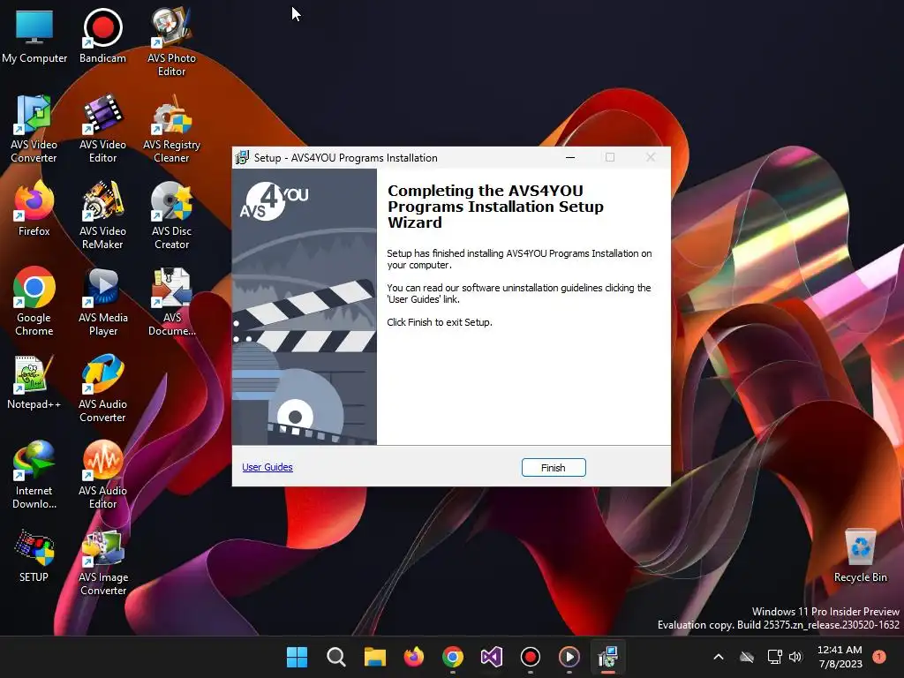Select the AVS Audio Editor shortcut
Image resolution: width=904 pixels, height=678 pixels.
(x=102, y=474)
